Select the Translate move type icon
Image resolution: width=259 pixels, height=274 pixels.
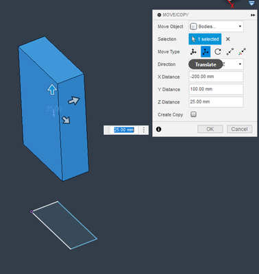click(x=206, y=51)
